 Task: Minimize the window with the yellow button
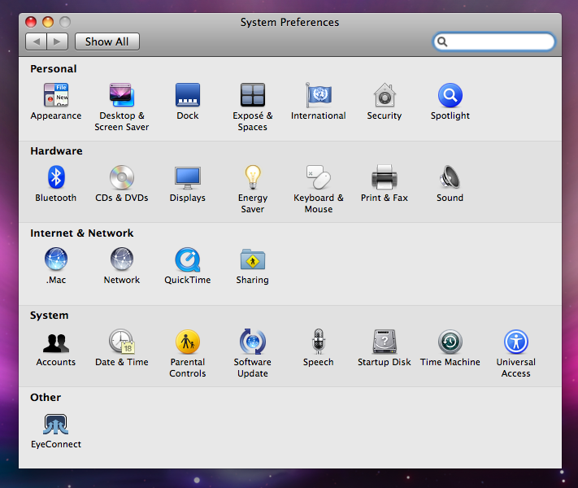[48, 22]
